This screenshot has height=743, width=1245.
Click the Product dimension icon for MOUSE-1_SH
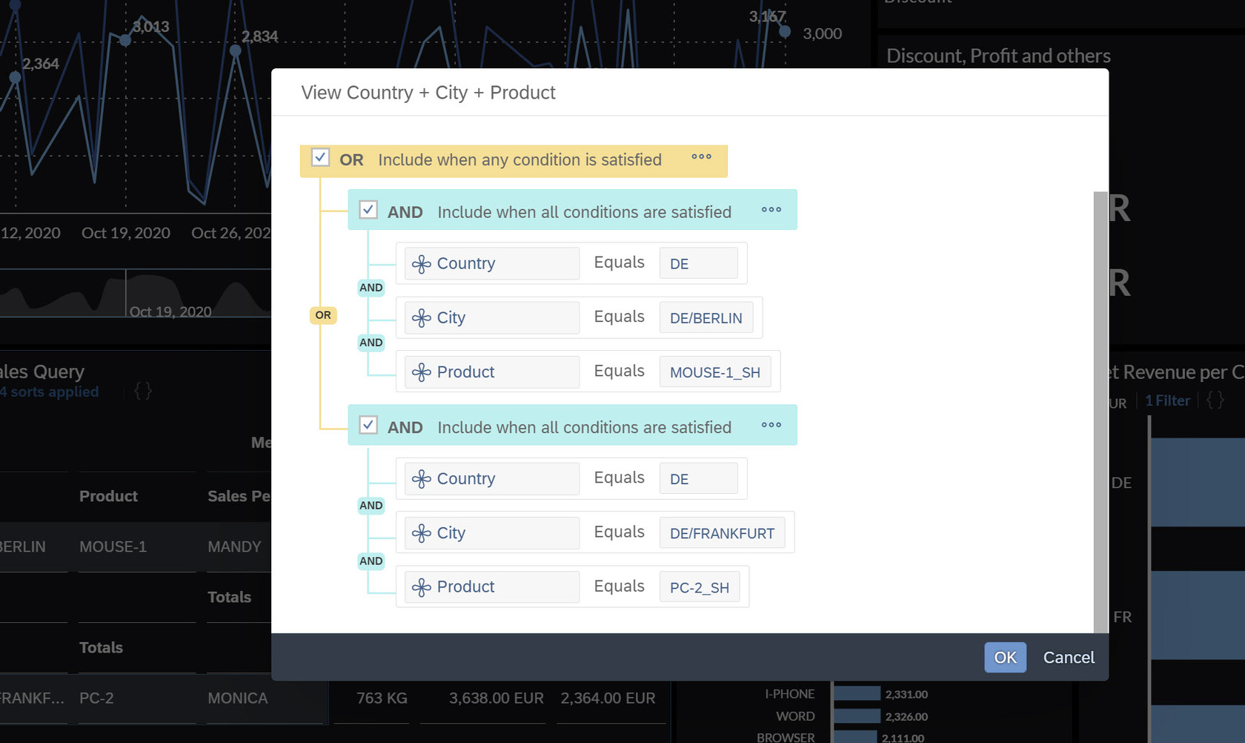click(x=422, y=372)
